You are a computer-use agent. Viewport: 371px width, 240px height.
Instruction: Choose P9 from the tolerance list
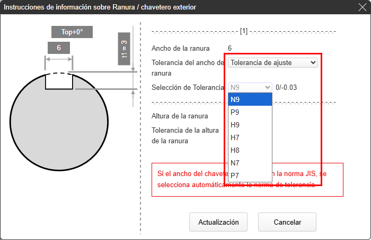(250, 112)
